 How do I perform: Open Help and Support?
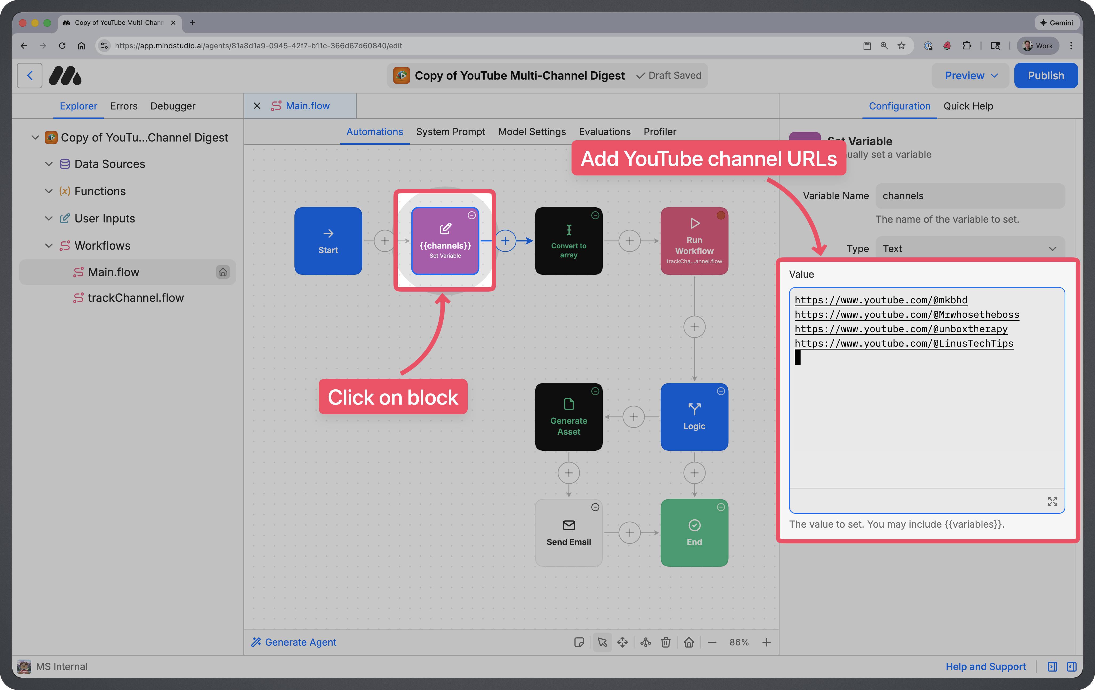[x=985, y=667]
